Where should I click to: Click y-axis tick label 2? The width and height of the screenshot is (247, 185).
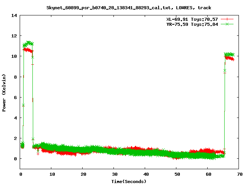click(15, 138)
